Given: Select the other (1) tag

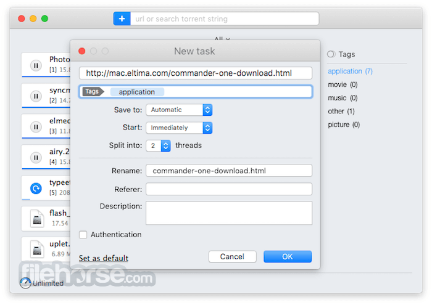Looking at the screenshot, I should click(x=341, y=112).
